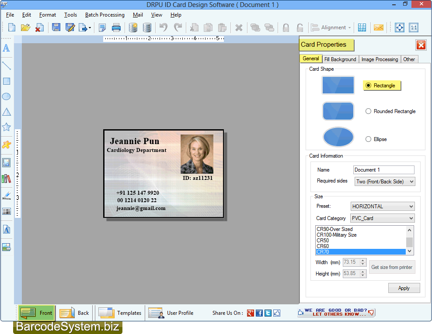Select the WordArt tool

pos(6,230)
